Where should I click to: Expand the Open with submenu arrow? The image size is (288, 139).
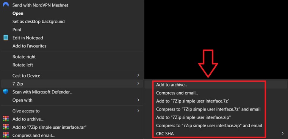click(x=138, y=100)
